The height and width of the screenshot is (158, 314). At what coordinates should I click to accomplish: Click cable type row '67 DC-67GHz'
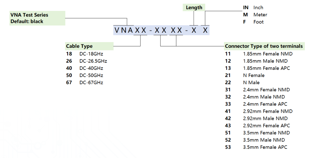[x=84, y=82]
